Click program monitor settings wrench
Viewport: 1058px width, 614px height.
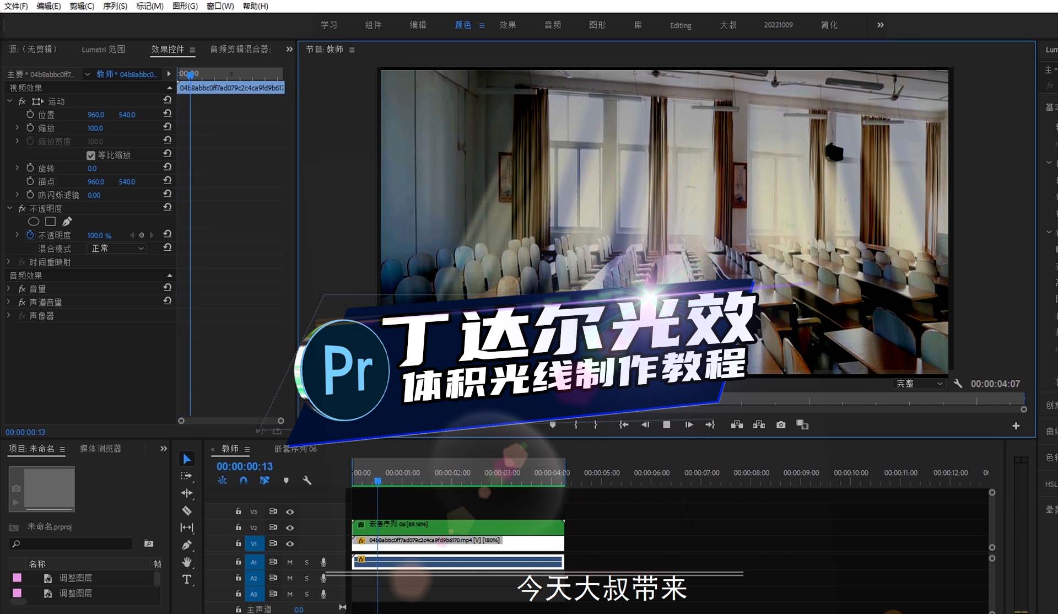[958, 384]
